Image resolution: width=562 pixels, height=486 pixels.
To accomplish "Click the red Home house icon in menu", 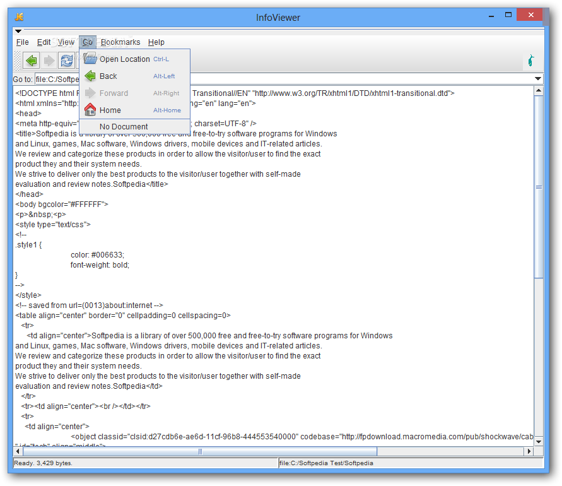I will 90,110.
